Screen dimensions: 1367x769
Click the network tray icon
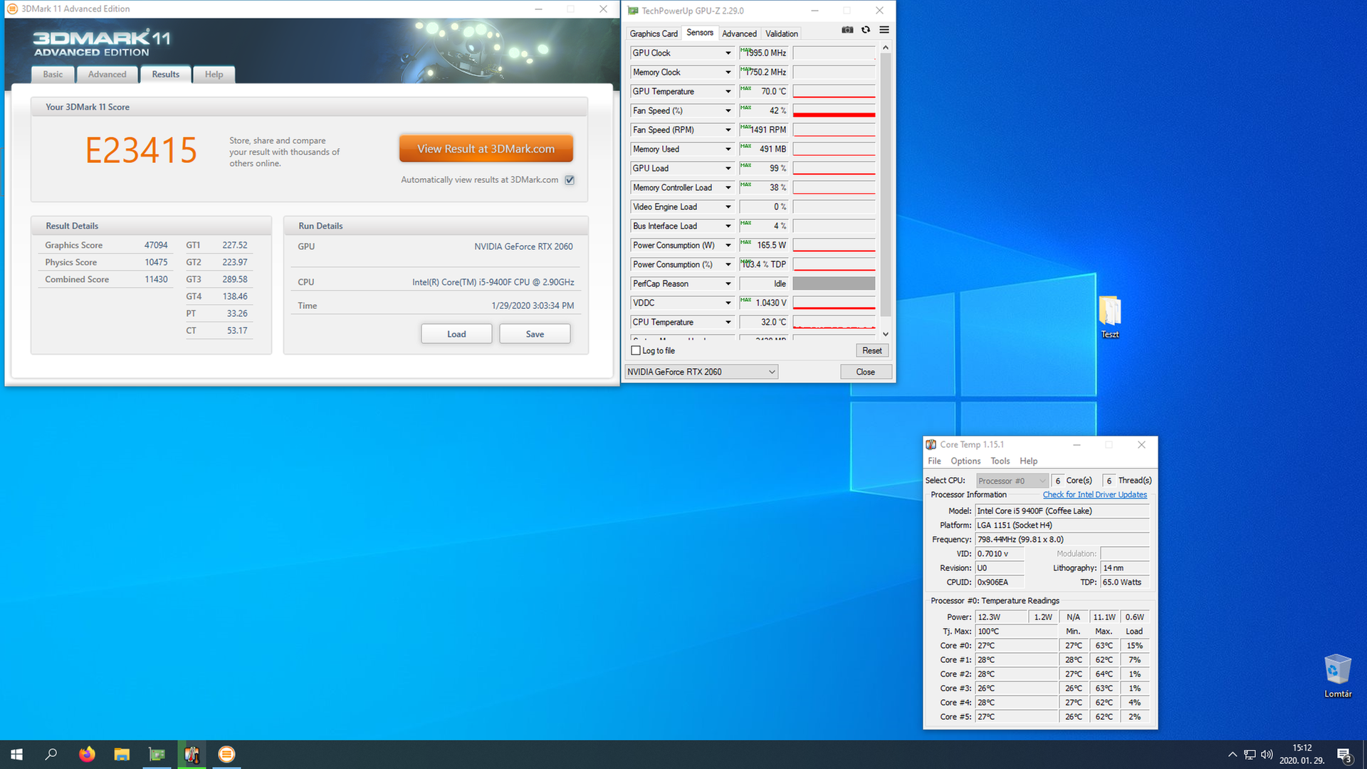(x=1250, y=755)
